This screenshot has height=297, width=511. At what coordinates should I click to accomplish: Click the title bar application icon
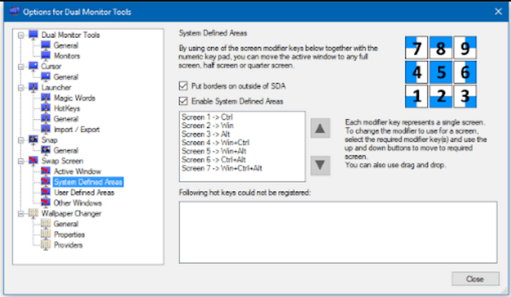(x=15, y=12)
